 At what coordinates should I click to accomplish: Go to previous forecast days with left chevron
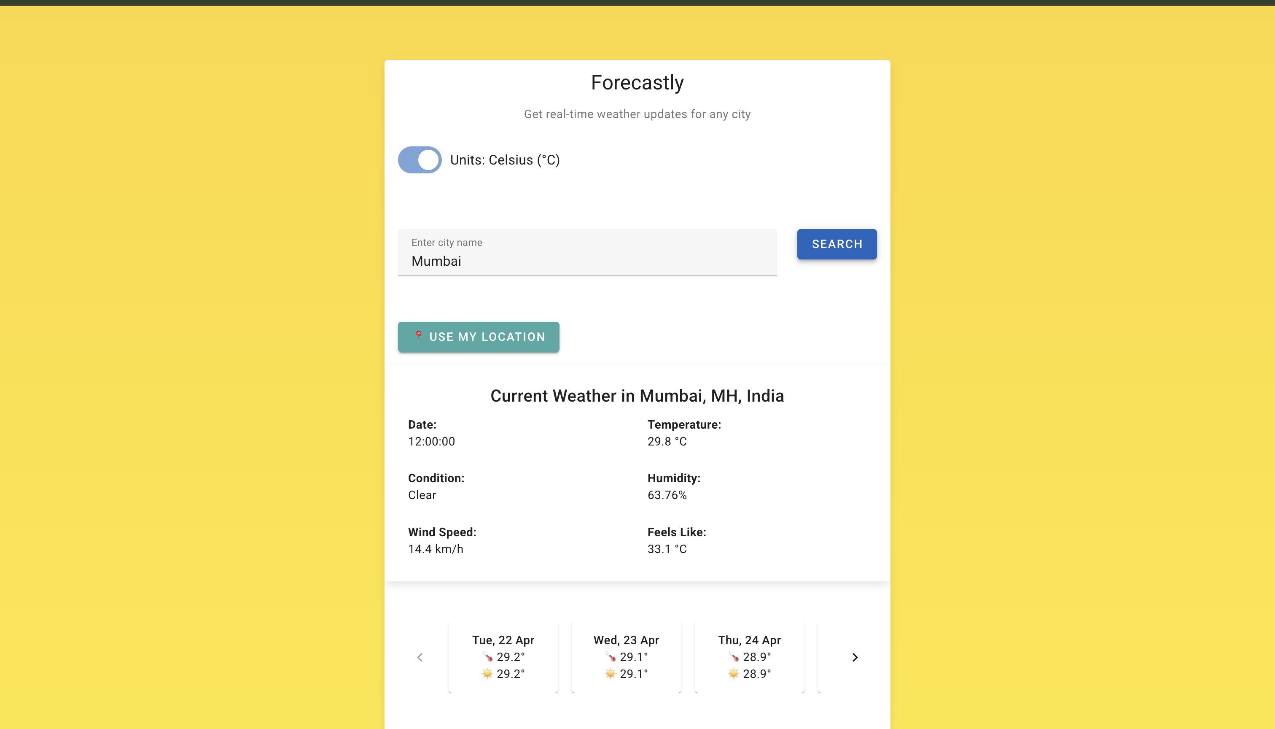420,657
